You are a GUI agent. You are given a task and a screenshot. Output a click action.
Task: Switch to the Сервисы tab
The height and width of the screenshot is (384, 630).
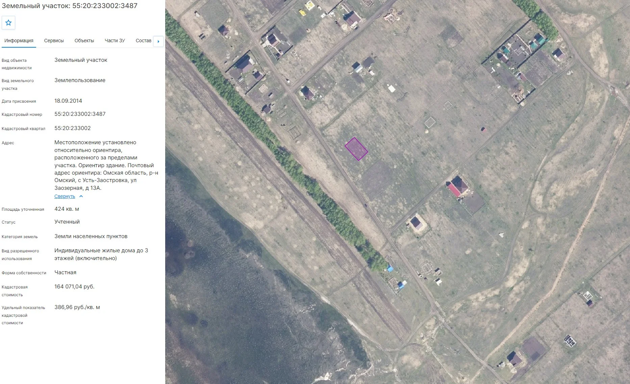click(54, 41)
